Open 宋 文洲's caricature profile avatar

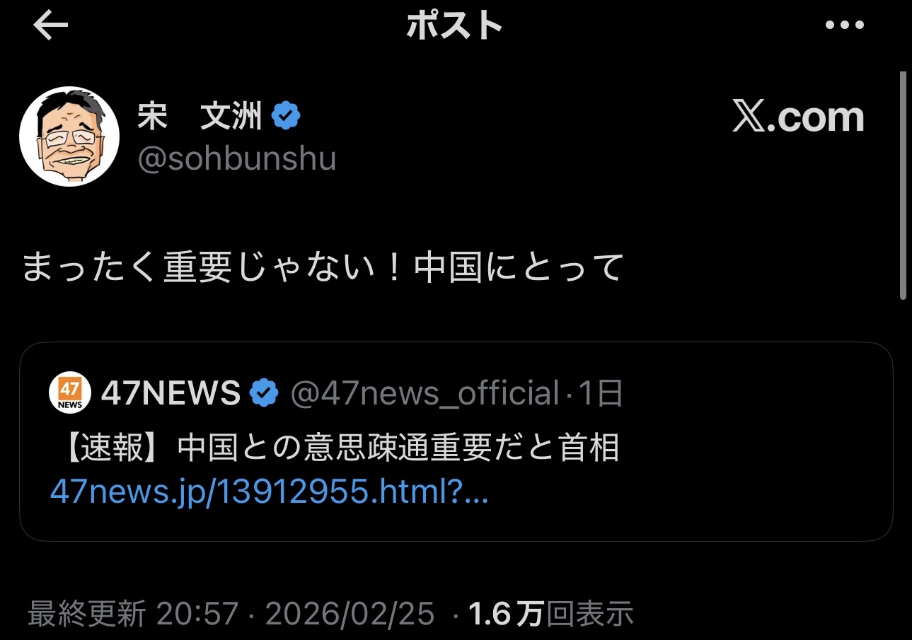pos(69,136)
